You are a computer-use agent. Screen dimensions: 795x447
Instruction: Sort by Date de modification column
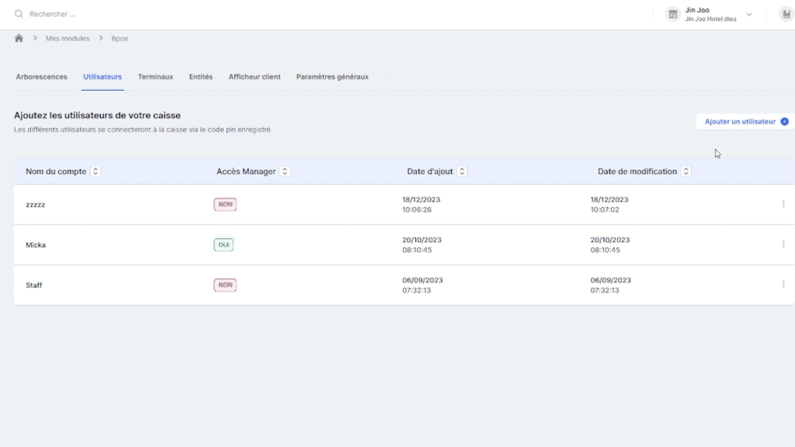(686, 172)
